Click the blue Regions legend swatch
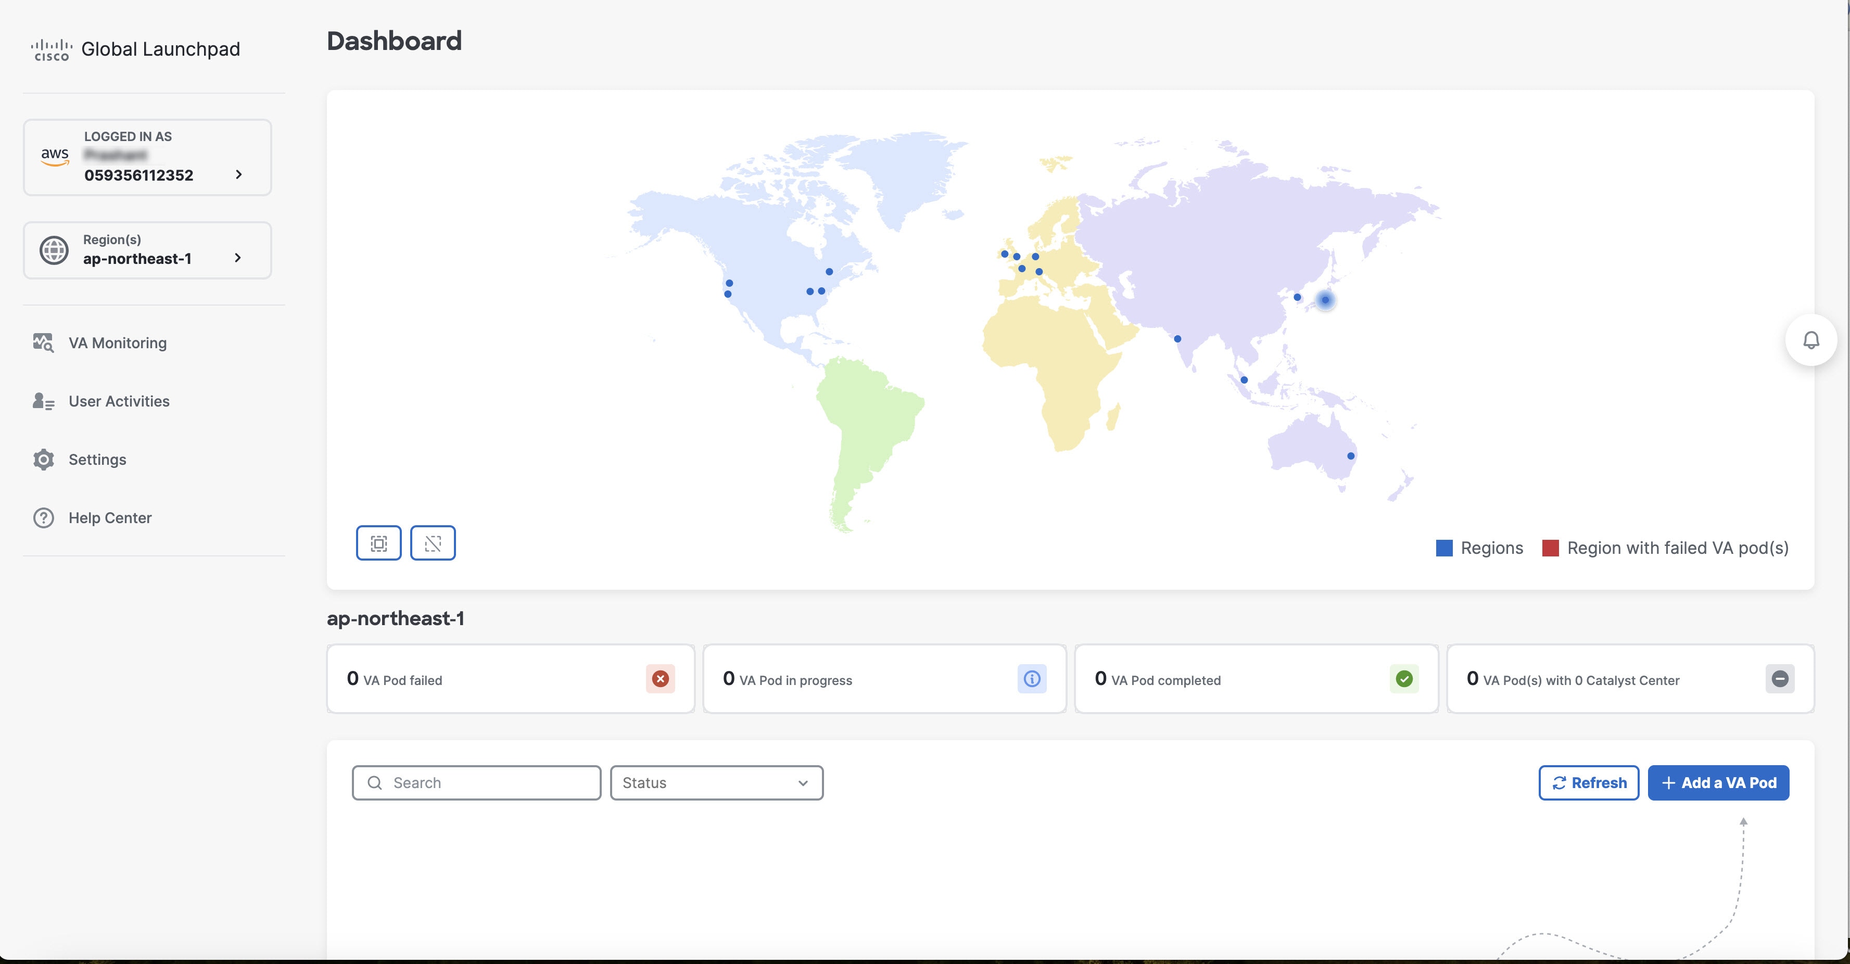The height and width of the screenshot is (964, 1850). tap(1443, 548)
